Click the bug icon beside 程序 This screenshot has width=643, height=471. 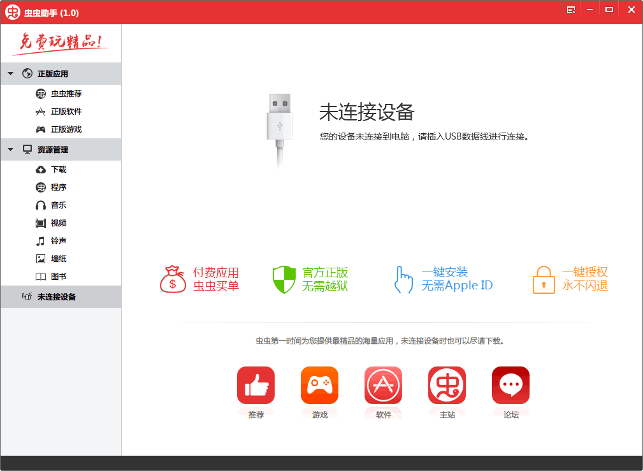[41, 187]
